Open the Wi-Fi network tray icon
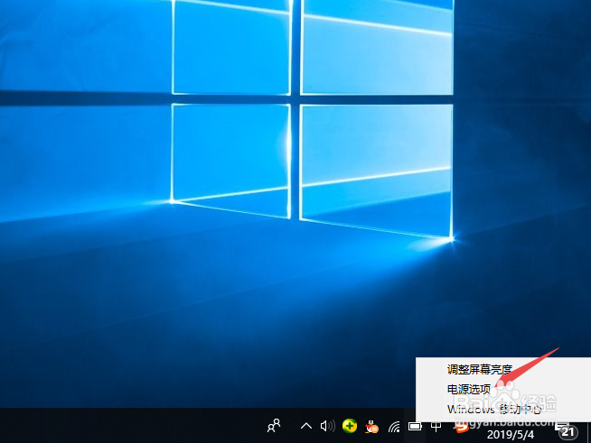 394,427
